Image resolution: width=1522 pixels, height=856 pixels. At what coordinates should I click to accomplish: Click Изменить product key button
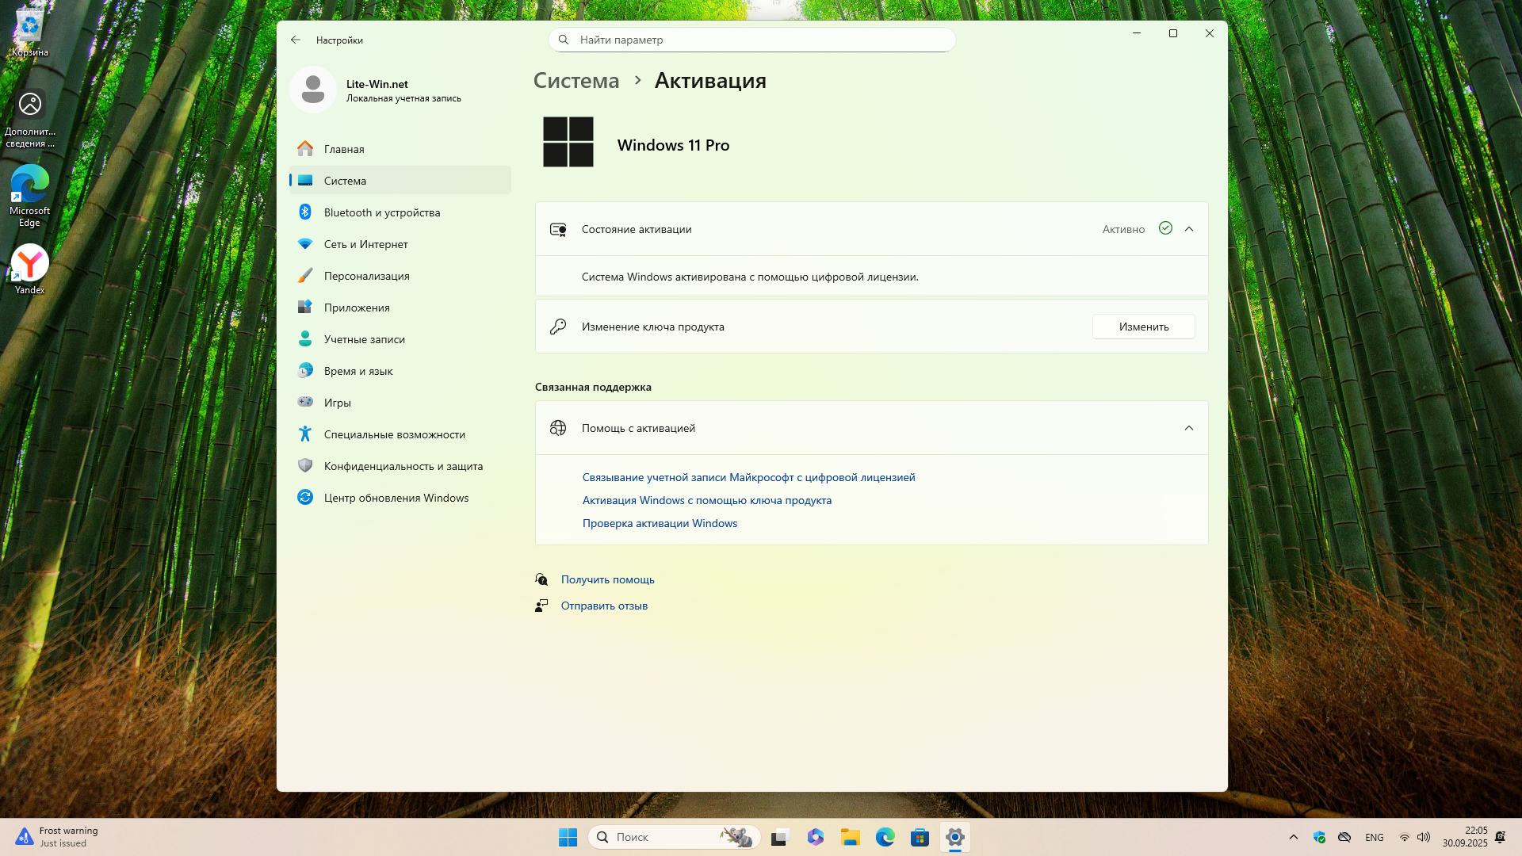(x=1143, y=327)
